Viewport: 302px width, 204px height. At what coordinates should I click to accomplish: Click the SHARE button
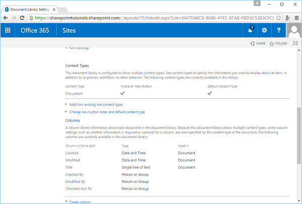[258, 44]
